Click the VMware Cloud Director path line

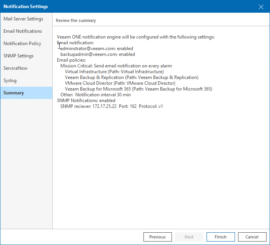(x=120, y=83)
